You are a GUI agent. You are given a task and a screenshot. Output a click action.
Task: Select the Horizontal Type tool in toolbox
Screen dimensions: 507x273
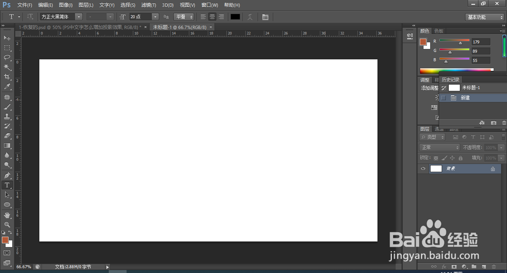pos(7,185)
